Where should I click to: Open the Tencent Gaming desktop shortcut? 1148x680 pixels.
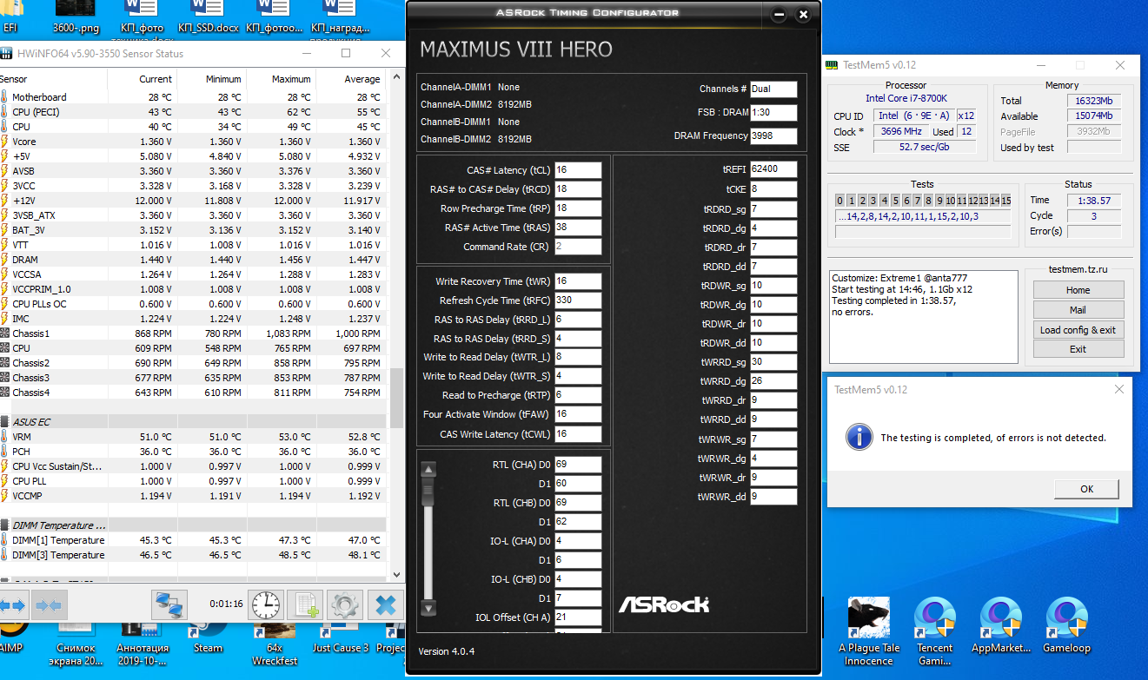[x=935, y=631]
